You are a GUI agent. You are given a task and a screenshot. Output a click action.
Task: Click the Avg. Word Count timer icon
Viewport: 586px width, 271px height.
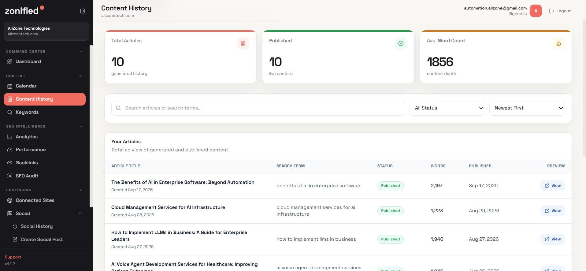[559, 43]
